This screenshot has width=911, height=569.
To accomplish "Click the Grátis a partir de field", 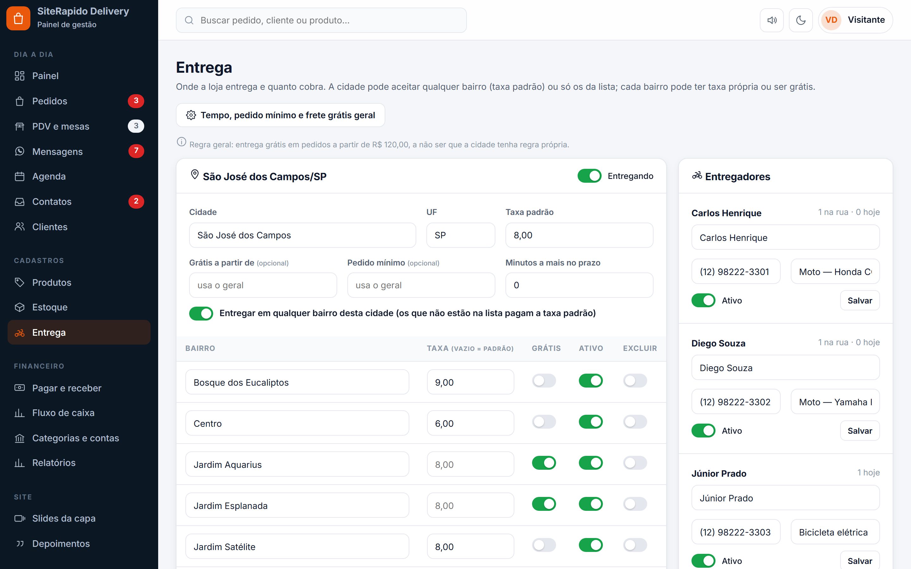I will (263, 285).
